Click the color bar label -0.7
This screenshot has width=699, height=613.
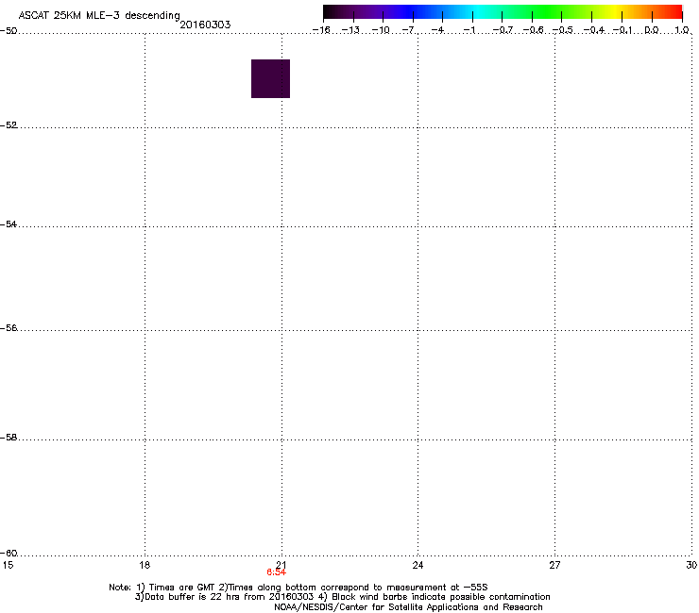pos(503,30)
